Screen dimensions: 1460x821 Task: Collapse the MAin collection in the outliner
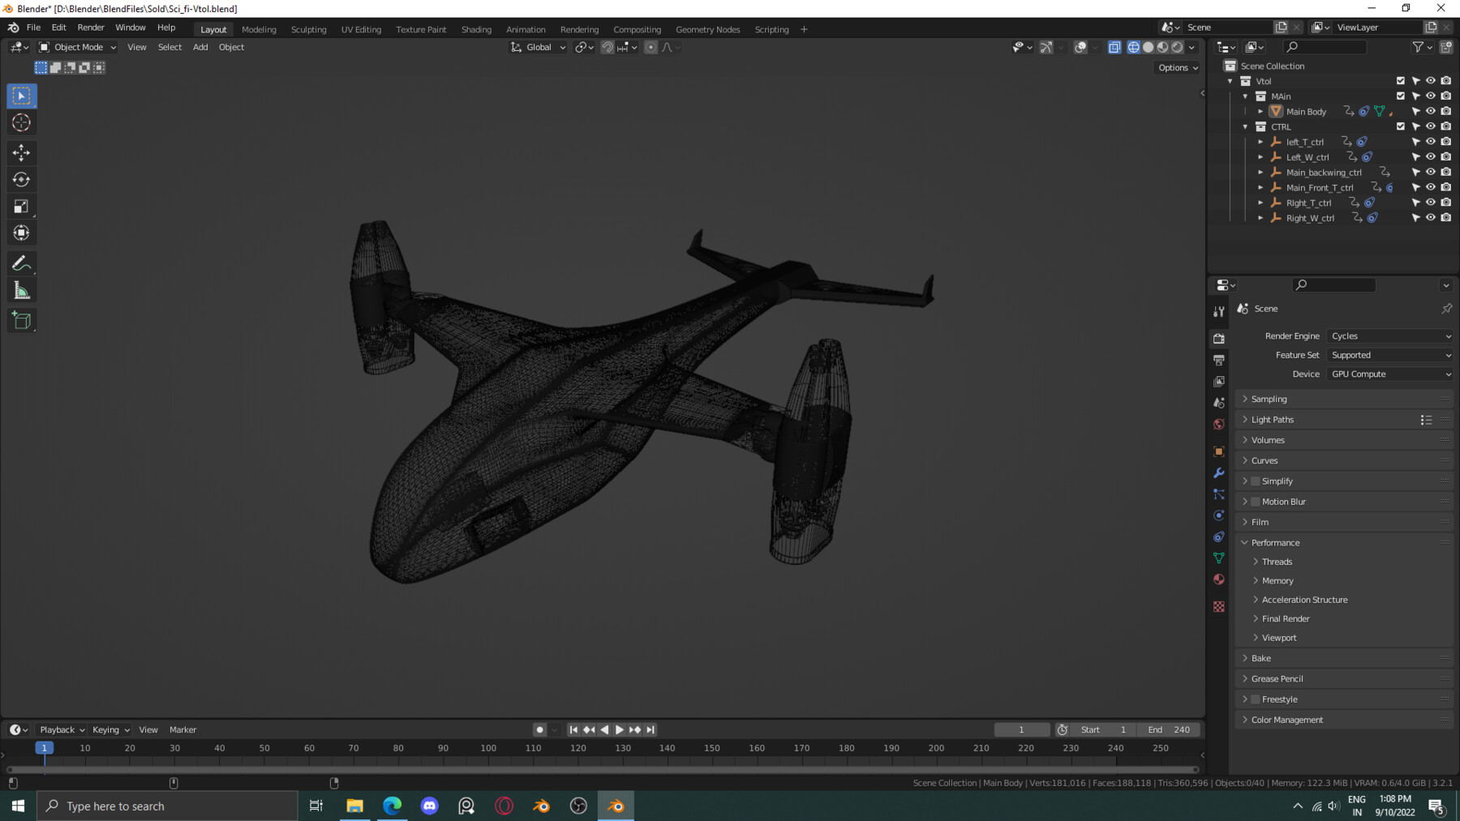1245,96
